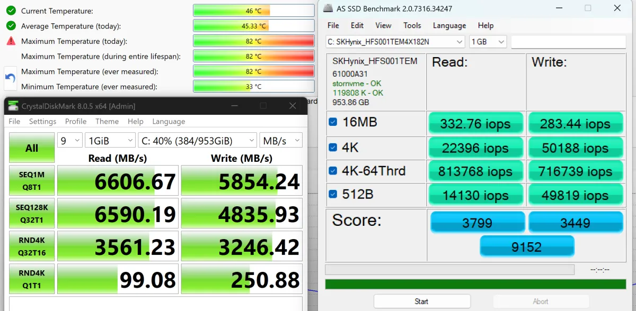This screenshot has width=636, height=311.
Task: Open the Tools menu in AS SSD Benchmark
Action: 412,25
